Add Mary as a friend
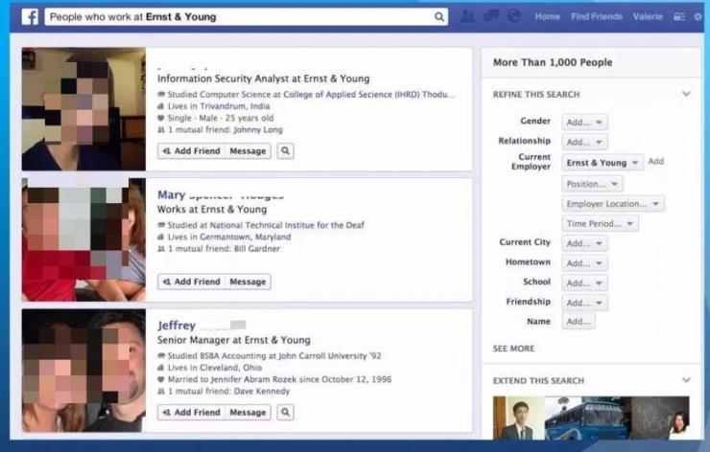The image size is (710, 452). [191, 282]
